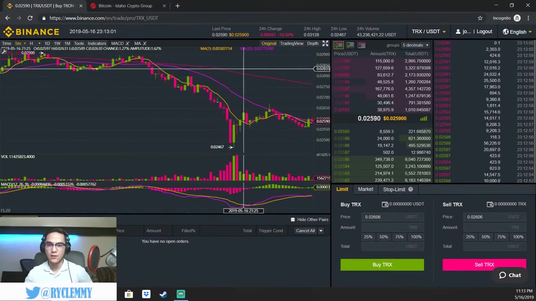Click Cancel All orders button
The width and height of the screenshot is (536, 301).
(x=305, y=231)
